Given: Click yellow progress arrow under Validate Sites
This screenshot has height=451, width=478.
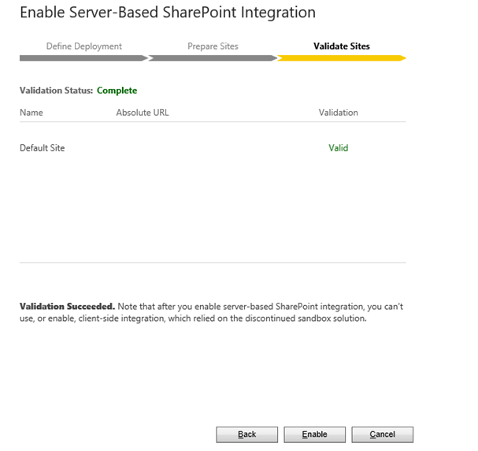Looking at the screenshot, I should [x=341, y=58].
